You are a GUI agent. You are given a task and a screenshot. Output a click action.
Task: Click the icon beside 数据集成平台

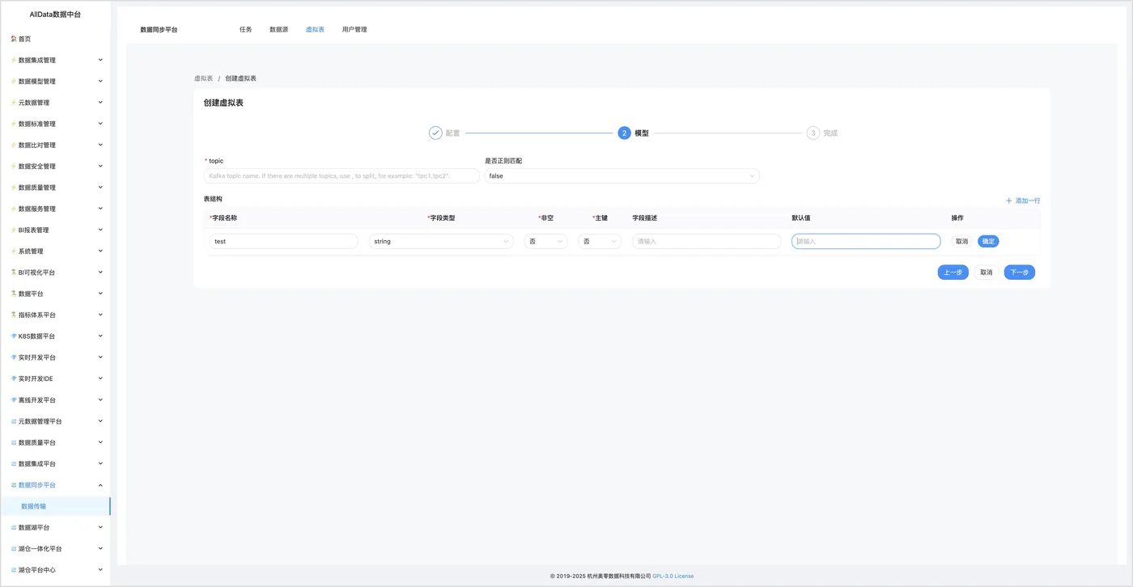(x=14, y=464)
